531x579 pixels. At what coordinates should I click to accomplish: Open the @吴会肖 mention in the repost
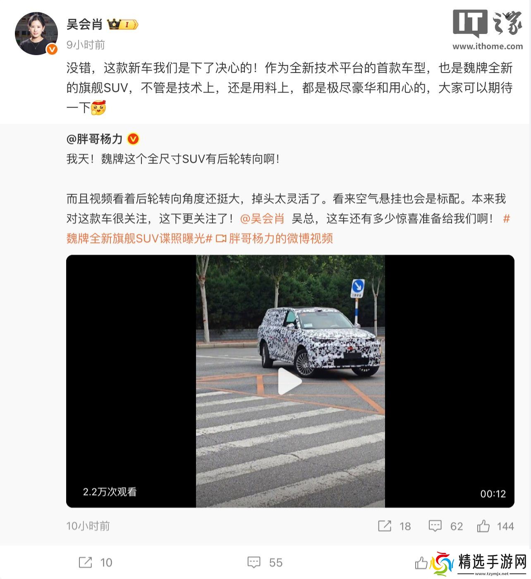pos(262,219)
